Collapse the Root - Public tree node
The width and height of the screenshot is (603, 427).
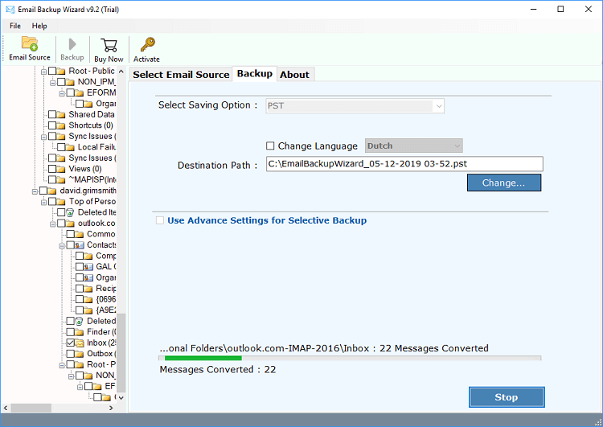44,72
